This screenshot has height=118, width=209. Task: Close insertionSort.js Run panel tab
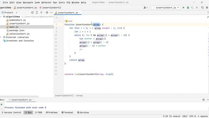point(33,100)
